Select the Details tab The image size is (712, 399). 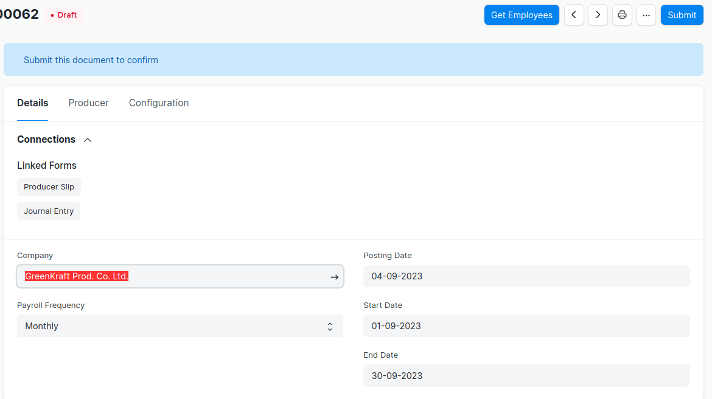tap(33, 103)
